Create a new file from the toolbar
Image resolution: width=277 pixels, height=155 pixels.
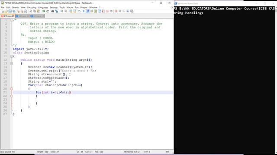pos(3,11)
